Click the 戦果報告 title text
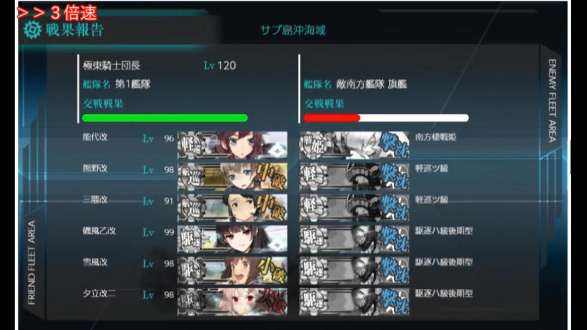The width and height of the screenshot is (587, 330). tap(75, 30)
